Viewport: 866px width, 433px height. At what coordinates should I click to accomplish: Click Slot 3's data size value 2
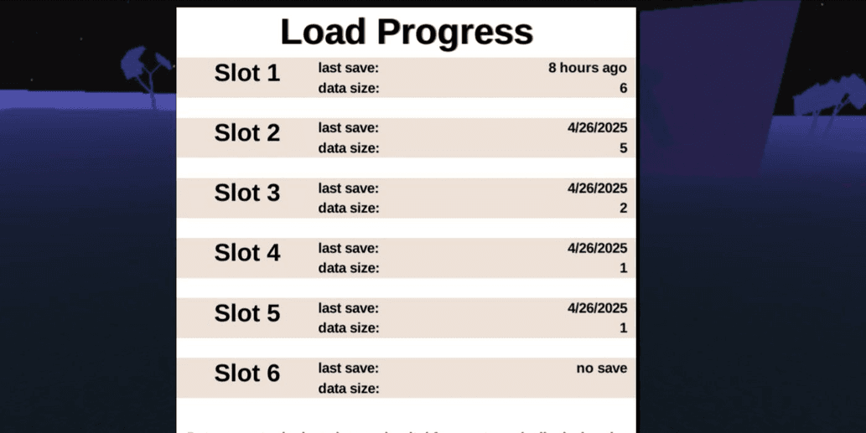(623, 209)
